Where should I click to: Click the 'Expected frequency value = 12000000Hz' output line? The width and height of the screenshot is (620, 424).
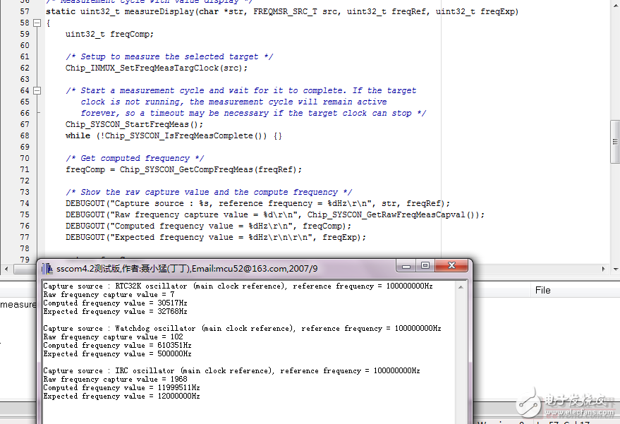(x=121, y=396)
